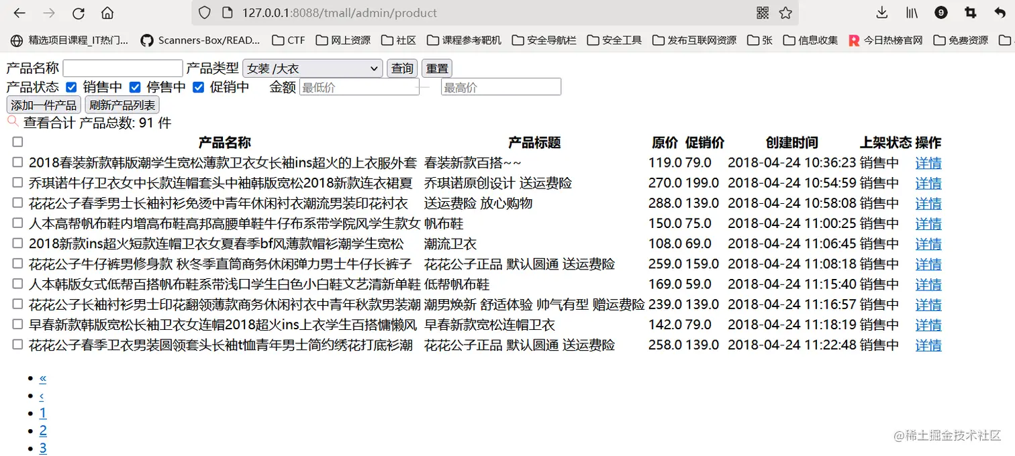Select the header select-all checkbox
This screenshot has width=1015, height=456.
17,141
